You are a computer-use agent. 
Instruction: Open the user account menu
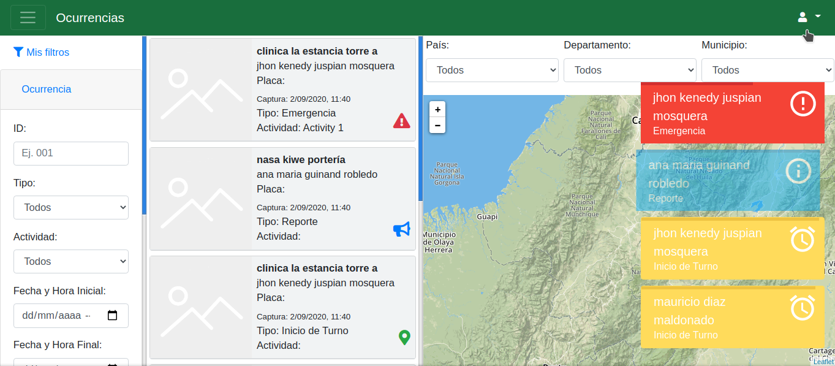[x=808, y=17]
